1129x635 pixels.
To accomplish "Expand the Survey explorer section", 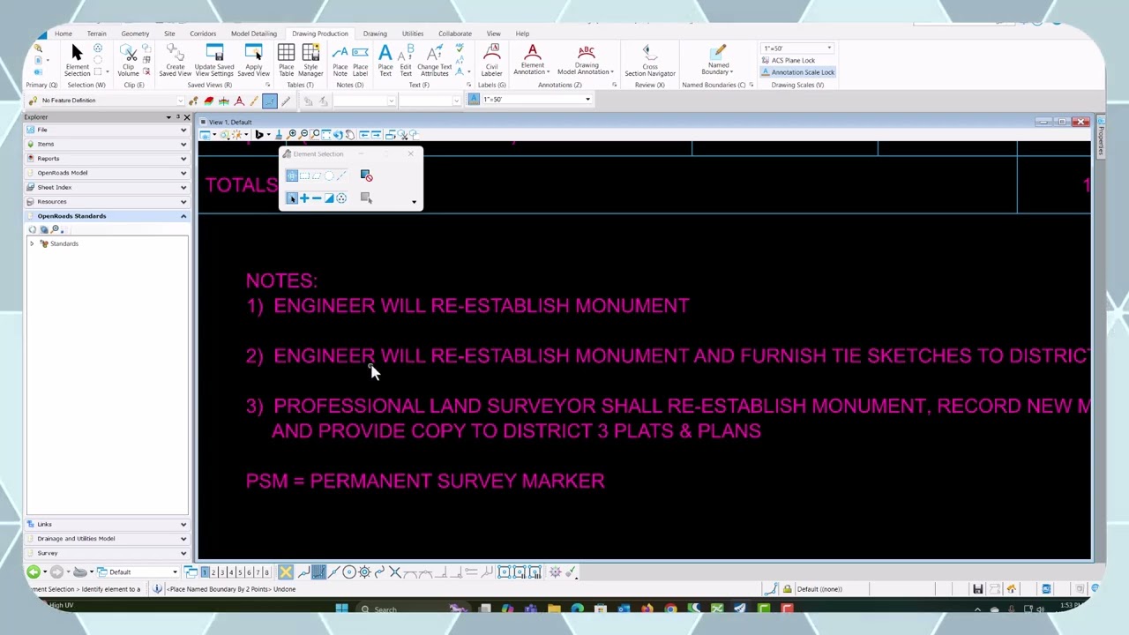I will tap(107, 553).
